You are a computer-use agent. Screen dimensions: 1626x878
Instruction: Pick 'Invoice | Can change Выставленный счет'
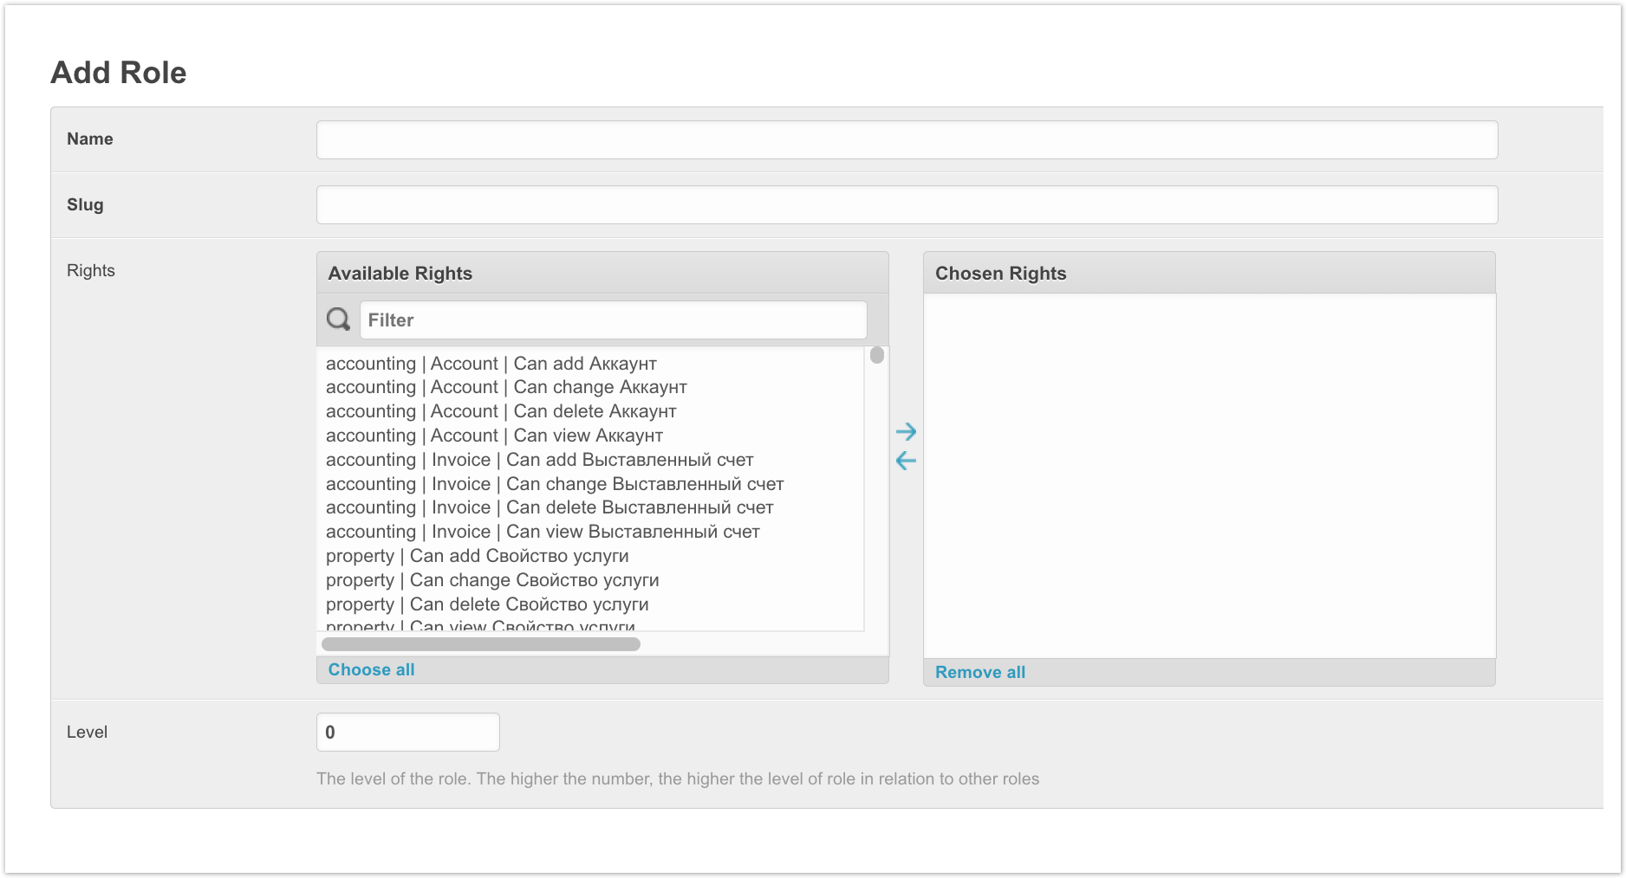(555, 484)
